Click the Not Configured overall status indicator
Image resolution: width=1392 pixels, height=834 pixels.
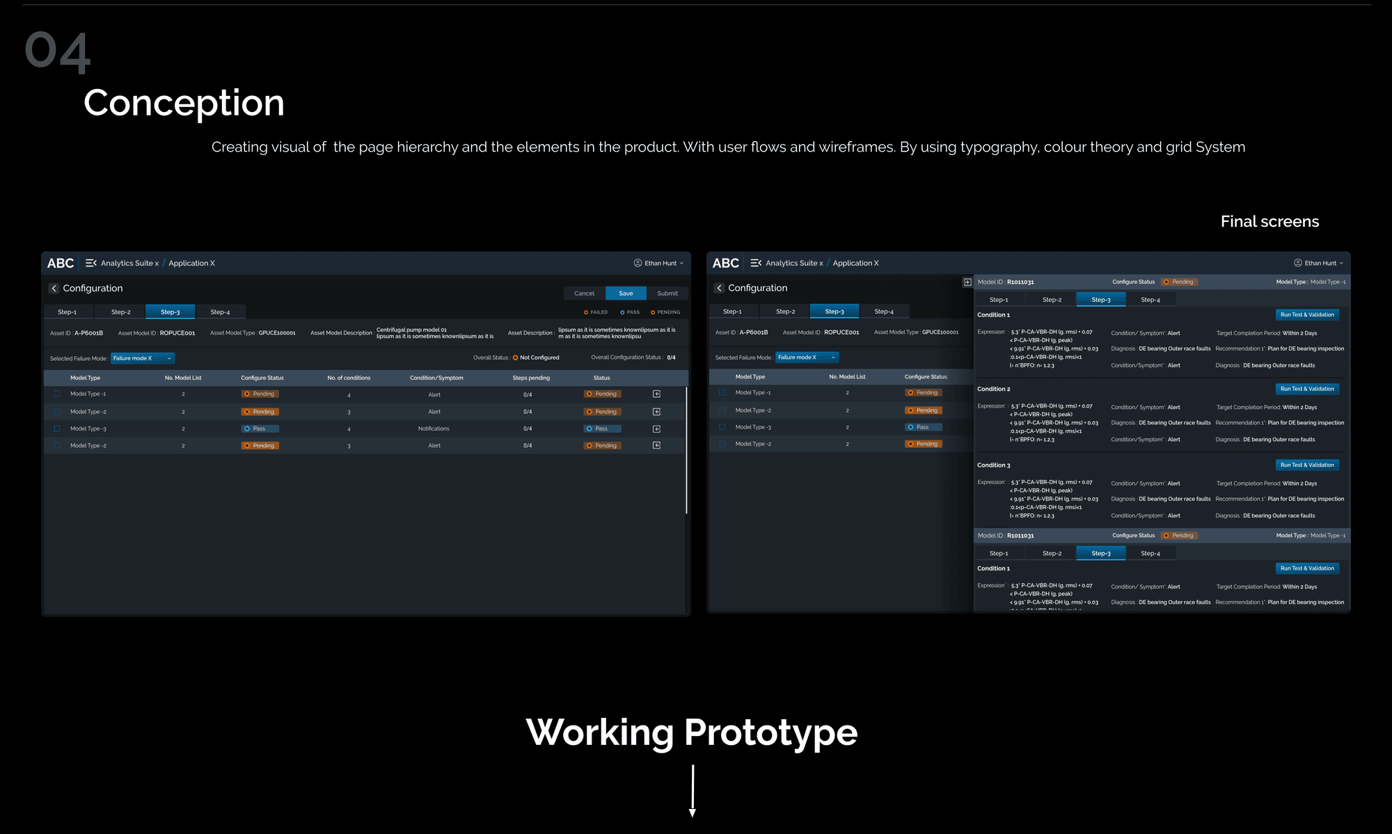point(536,358)
